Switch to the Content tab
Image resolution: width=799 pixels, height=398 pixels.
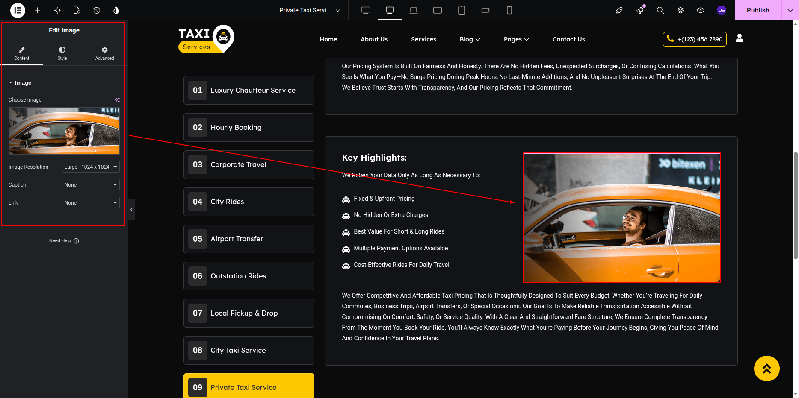(x=22, y=53)
